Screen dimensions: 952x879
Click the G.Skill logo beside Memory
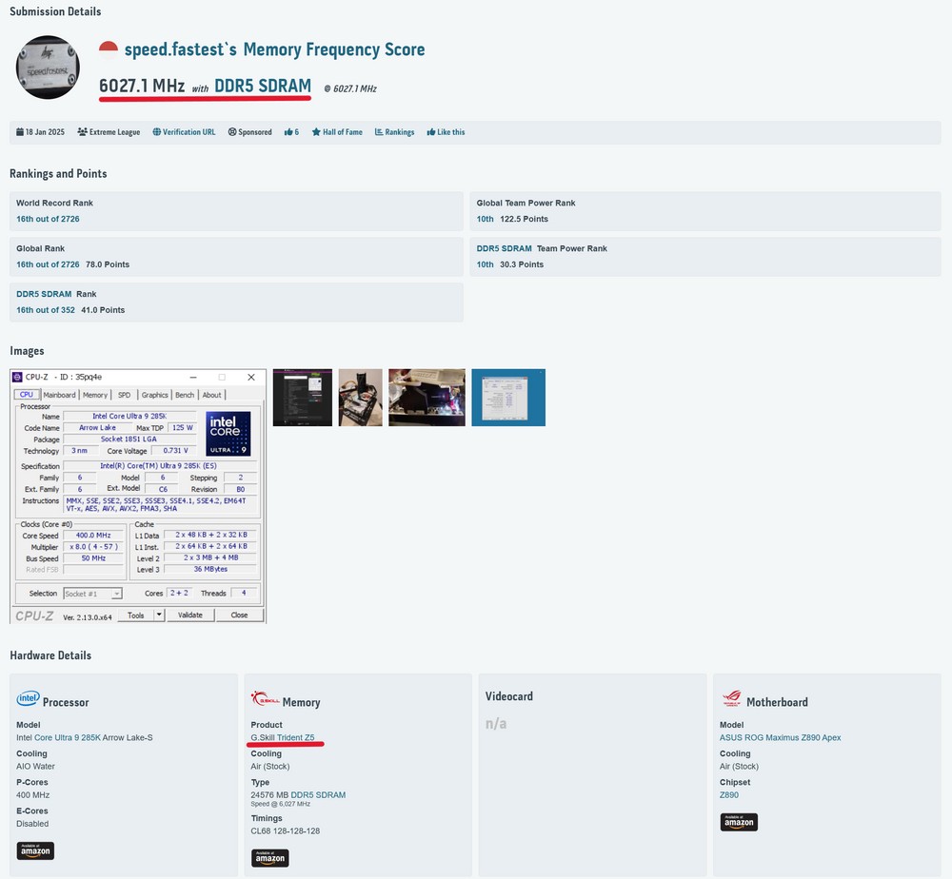(x=266, y=699)
